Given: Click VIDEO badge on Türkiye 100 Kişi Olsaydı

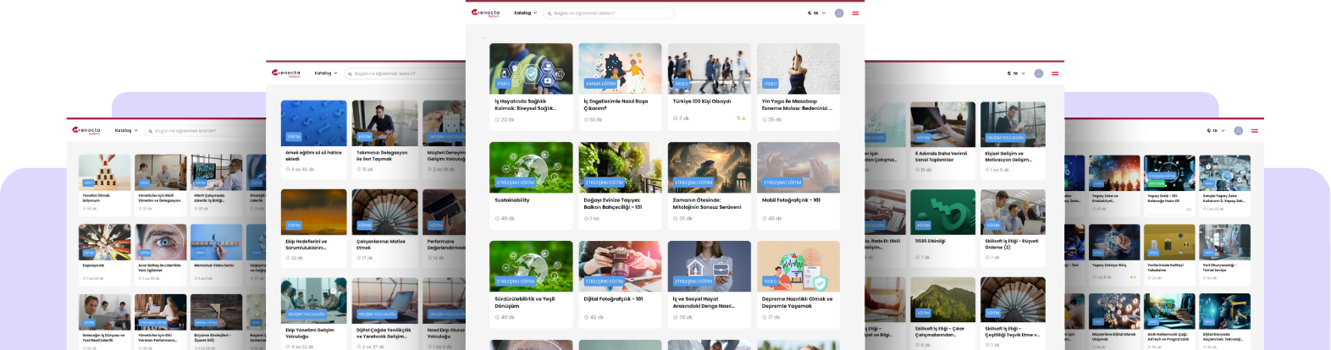Looking at the screenshot, I should pos(682,84).
